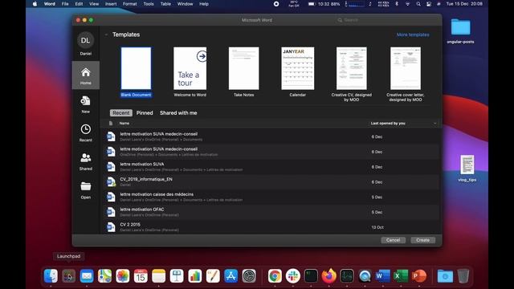Open the File menu

(65, 4)
